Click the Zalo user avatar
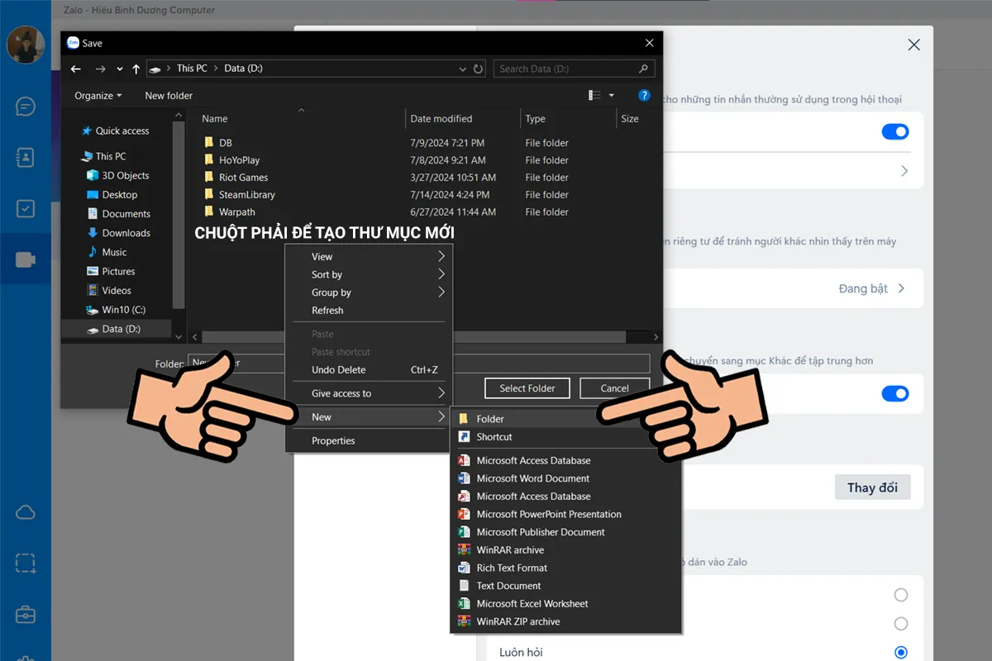Image resolution: width=992 pixels, height=661 pixels. click(26, 45)
